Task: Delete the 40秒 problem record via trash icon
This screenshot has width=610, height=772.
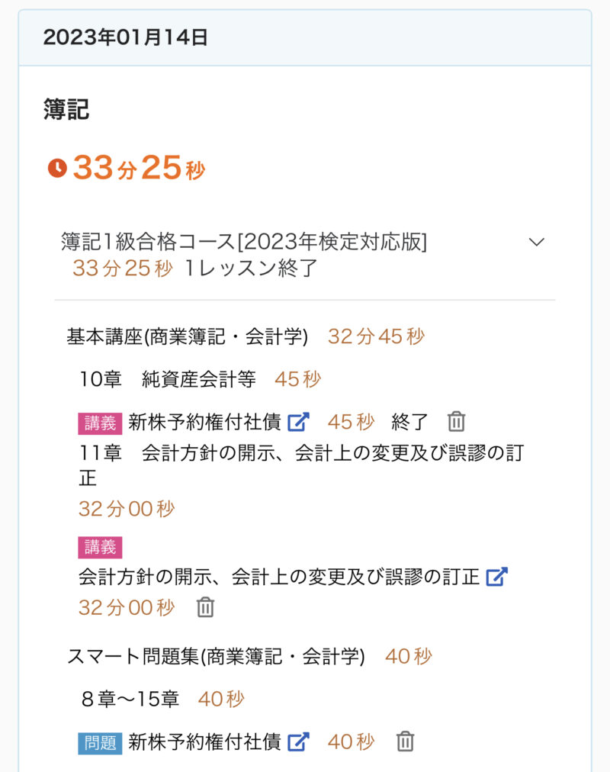Action: 406,741
